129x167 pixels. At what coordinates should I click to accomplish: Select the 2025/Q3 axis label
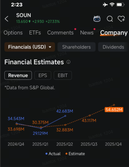(89, 144)
